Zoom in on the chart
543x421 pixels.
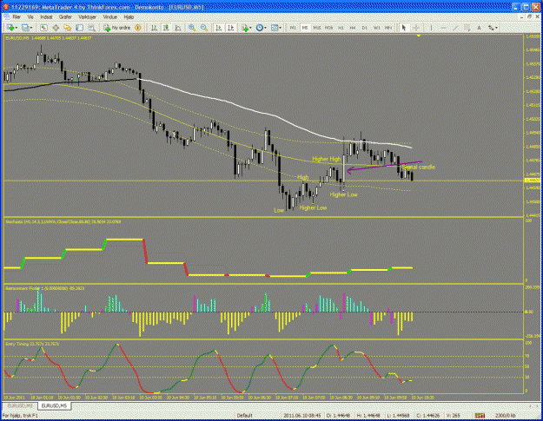click(192, 28)
